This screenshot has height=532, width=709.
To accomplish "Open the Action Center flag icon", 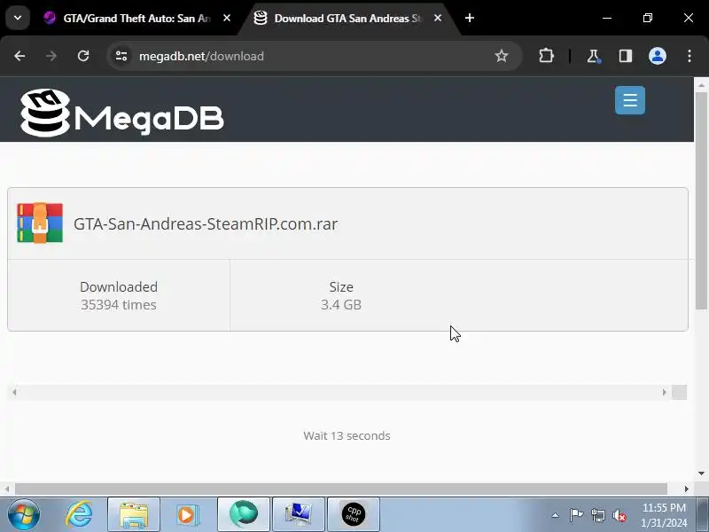I will [576, 515].
